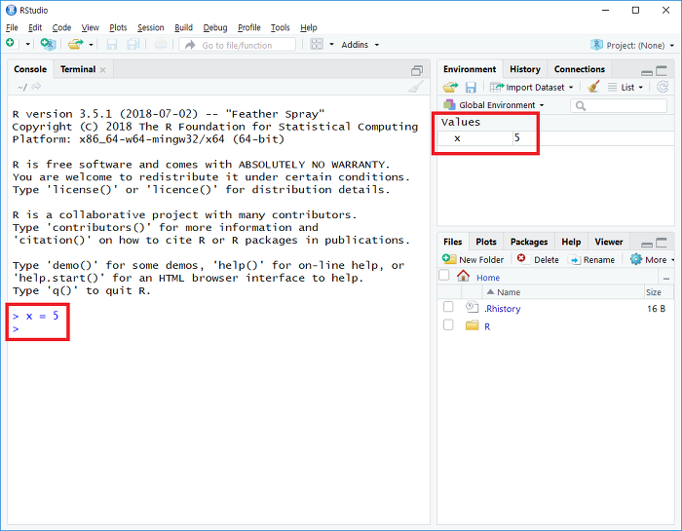The height and width of the screenshot is (531, 682).
Task: Switch to the Terminal tab
Action: [78, 69]
